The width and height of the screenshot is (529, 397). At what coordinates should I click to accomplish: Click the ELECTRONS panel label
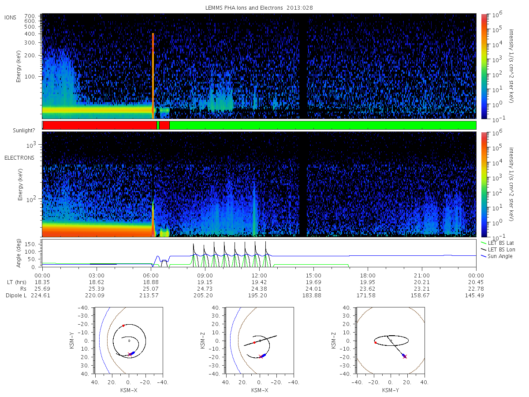pyautogui.click(x=19, y=158)
